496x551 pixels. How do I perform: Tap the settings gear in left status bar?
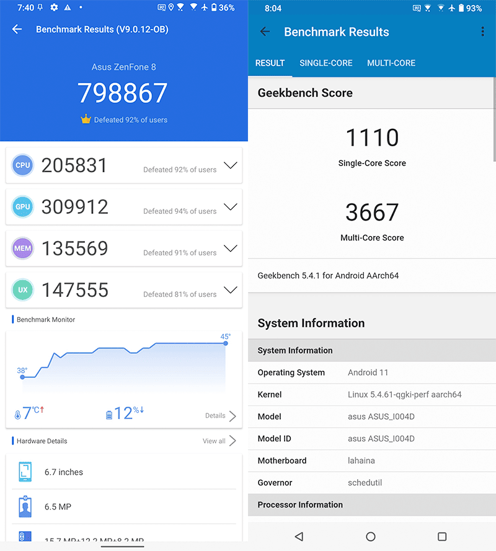54,7
